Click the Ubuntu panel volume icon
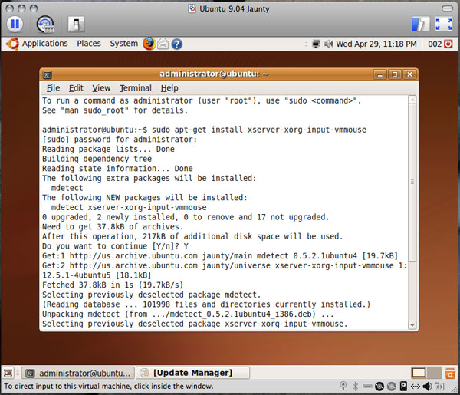 tap(329, 44)
